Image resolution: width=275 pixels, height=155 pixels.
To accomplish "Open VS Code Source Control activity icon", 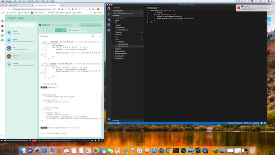I will pyautogui.click(x=109, y=19).
